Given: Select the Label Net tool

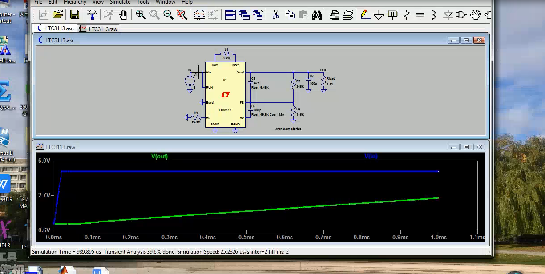Looking at the screenshot, I should pos(392,15).
